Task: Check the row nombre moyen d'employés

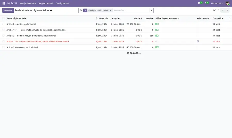Action: 3,36
